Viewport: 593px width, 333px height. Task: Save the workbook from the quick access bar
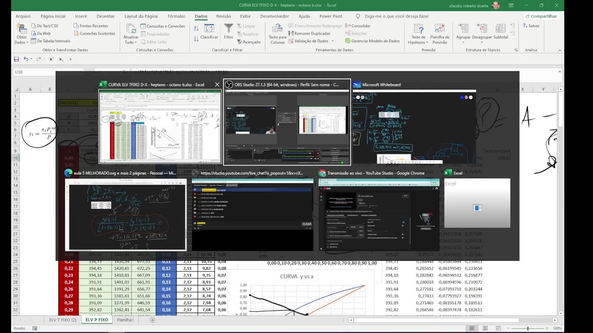click(x=16, y=59)
